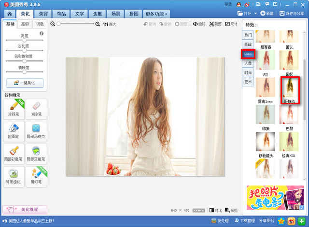This screenshot has height=227, width=309.
Task: Select the 局部彩色笔 local color brush
Action: [13, 153]
